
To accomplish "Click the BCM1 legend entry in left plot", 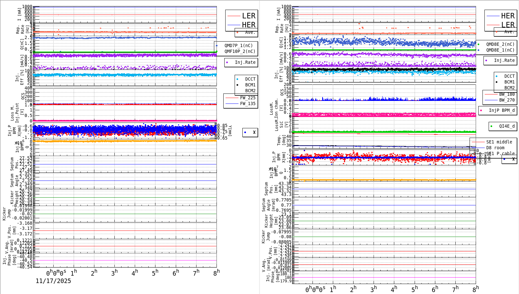I will 250,85.
